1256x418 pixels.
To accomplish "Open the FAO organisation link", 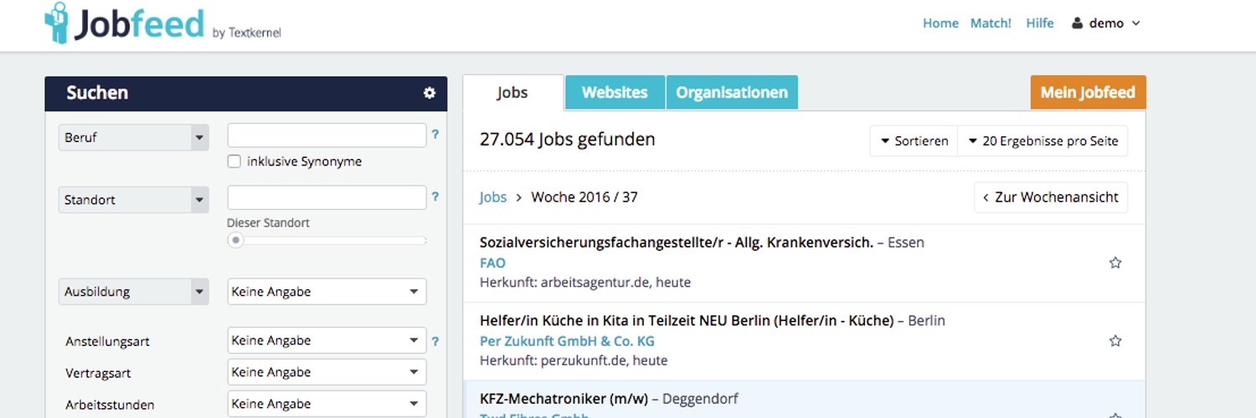I will point(492,263).
